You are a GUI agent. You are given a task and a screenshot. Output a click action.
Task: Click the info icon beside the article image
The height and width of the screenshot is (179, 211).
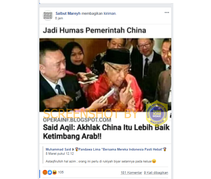click(x=171, y=115)
